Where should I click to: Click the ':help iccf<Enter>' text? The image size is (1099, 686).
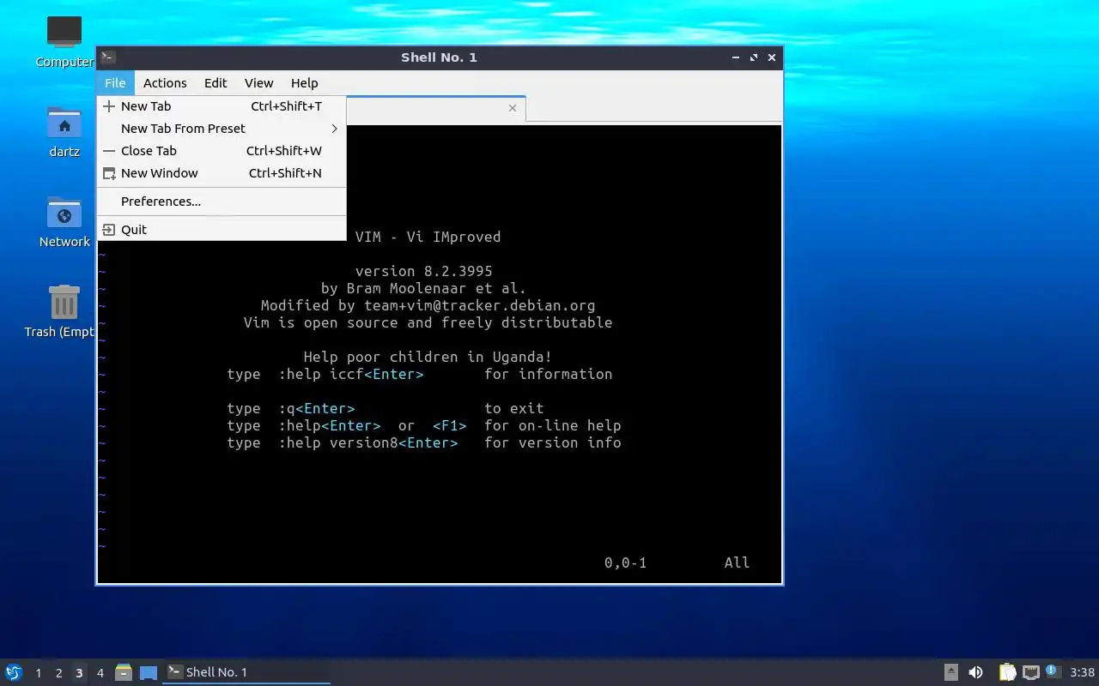tap(350, 374)
